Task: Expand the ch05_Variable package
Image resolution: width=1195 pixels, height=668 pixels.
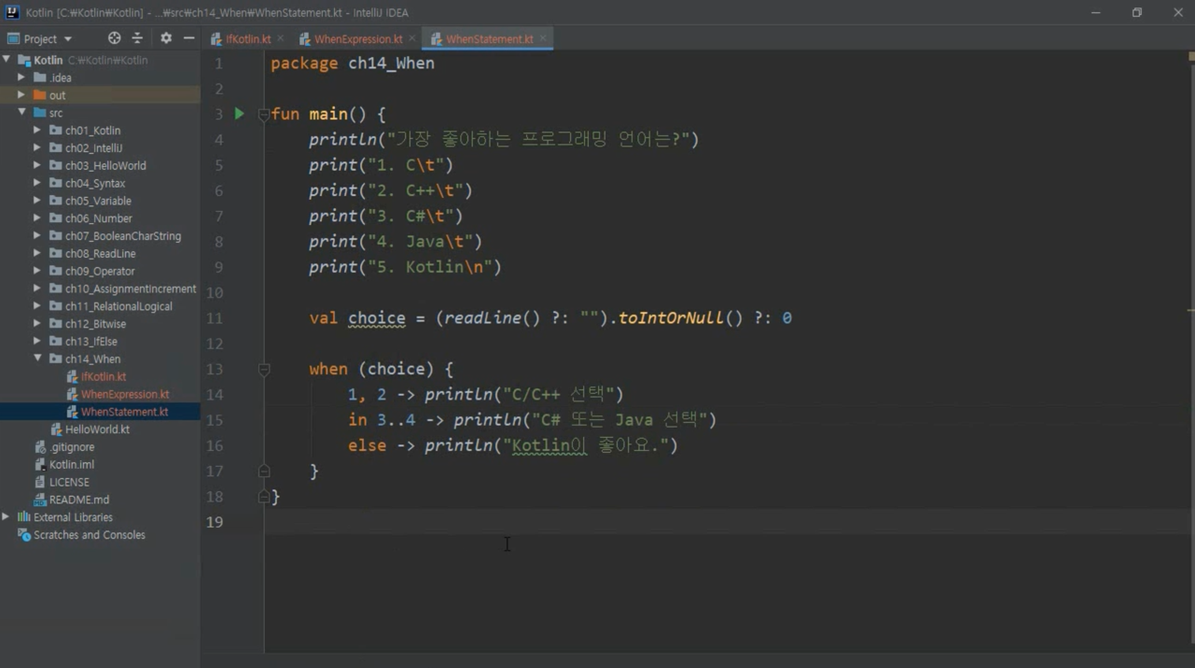Action: [x=37, y=200]
